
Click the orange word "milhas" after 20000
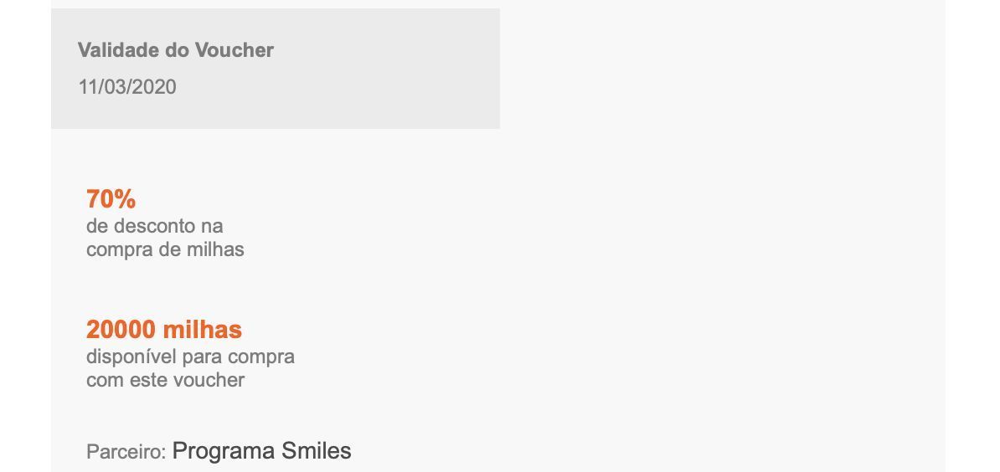point(203,330)
